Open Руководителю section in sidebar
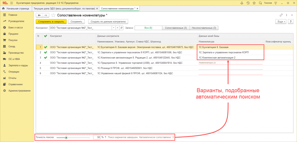The width and height of the screenshot is (297, 142). pyautogui.click(x=16, y=21)
